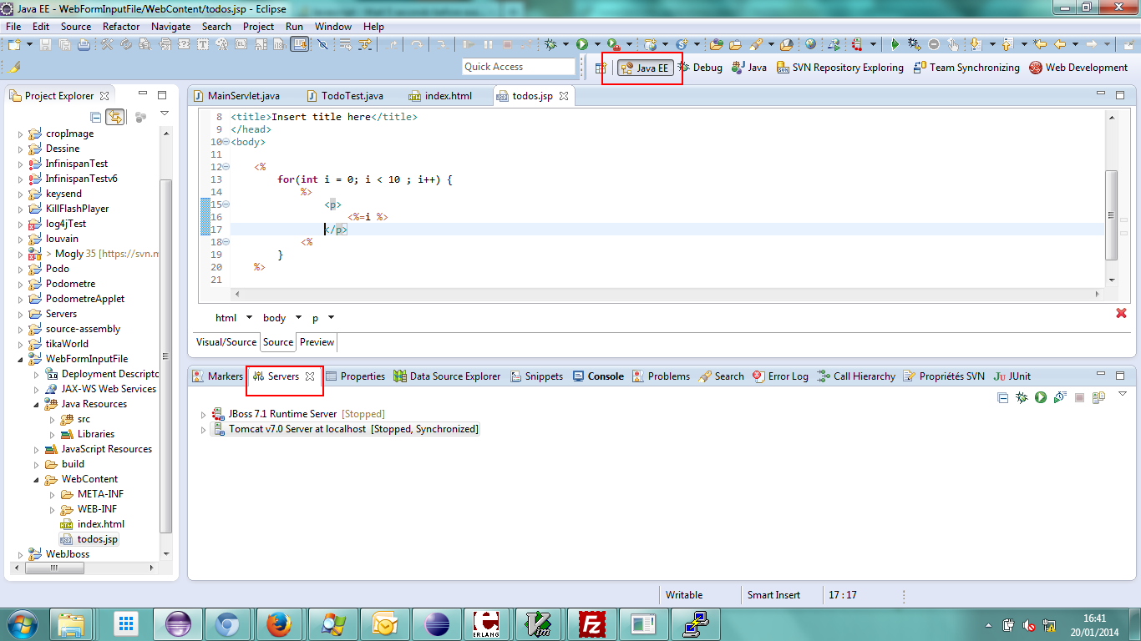The image size is (1141, 641).
Task: Switch to the Visual/Source editor tab
Action: point(226,342)
